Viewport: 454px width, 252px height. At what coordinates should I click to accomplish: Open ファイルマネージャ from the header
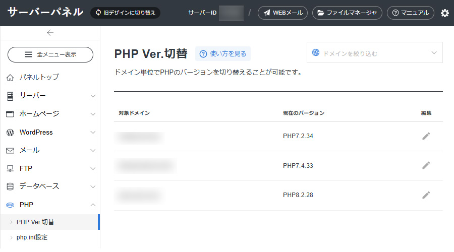[x=347, y=13]
